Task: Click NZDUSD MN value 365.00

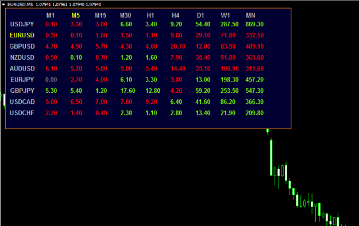Action: click(254, 57)
